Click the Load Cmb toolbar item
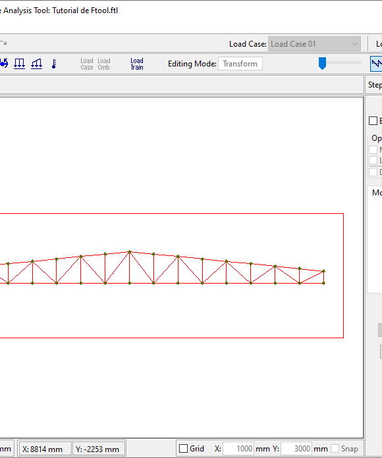The image size is (382, 458). [x=104, y=64]
